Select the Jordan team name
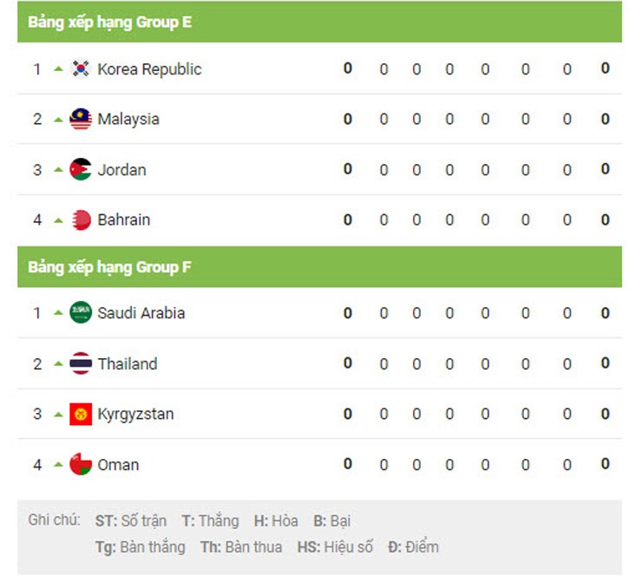This screenshot has width=642, height=576. coord(121,170)
